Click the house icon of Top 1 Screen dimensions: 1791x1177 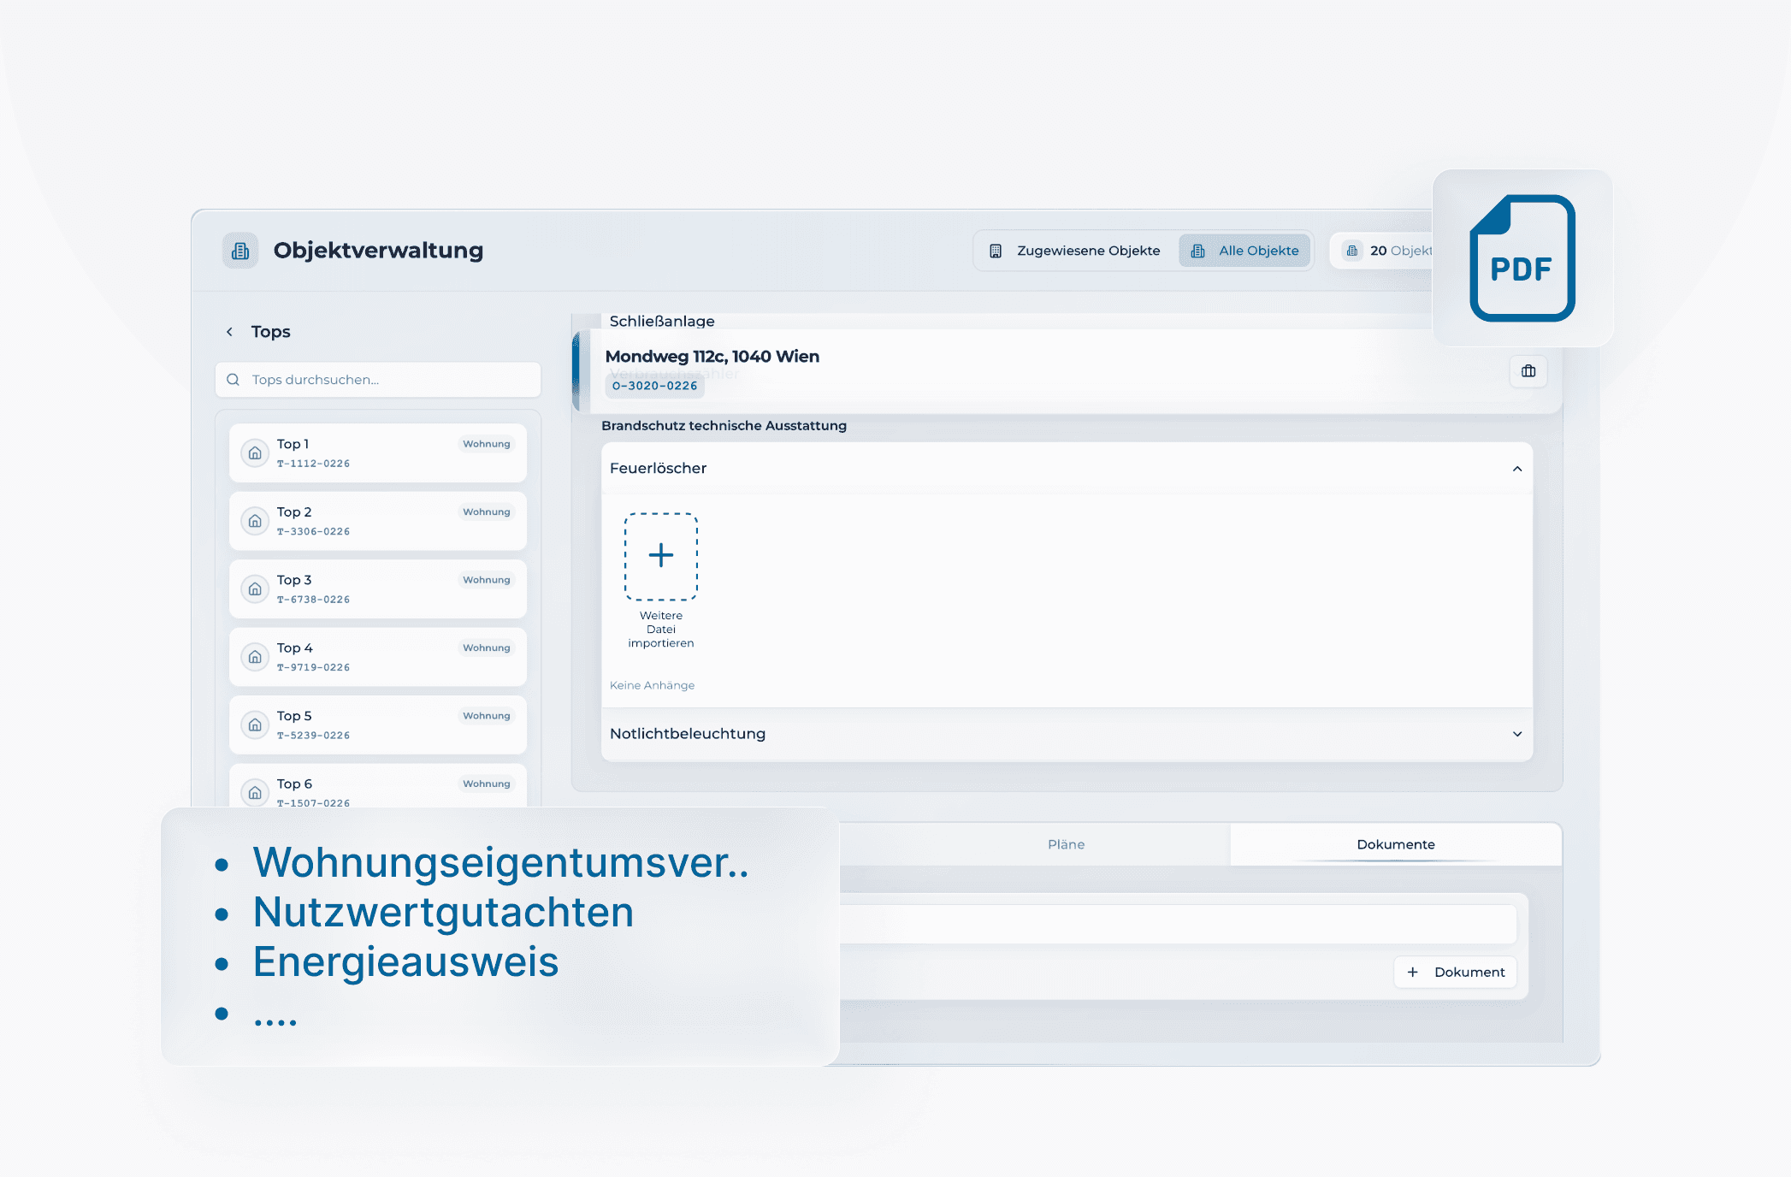click(255, 453)
